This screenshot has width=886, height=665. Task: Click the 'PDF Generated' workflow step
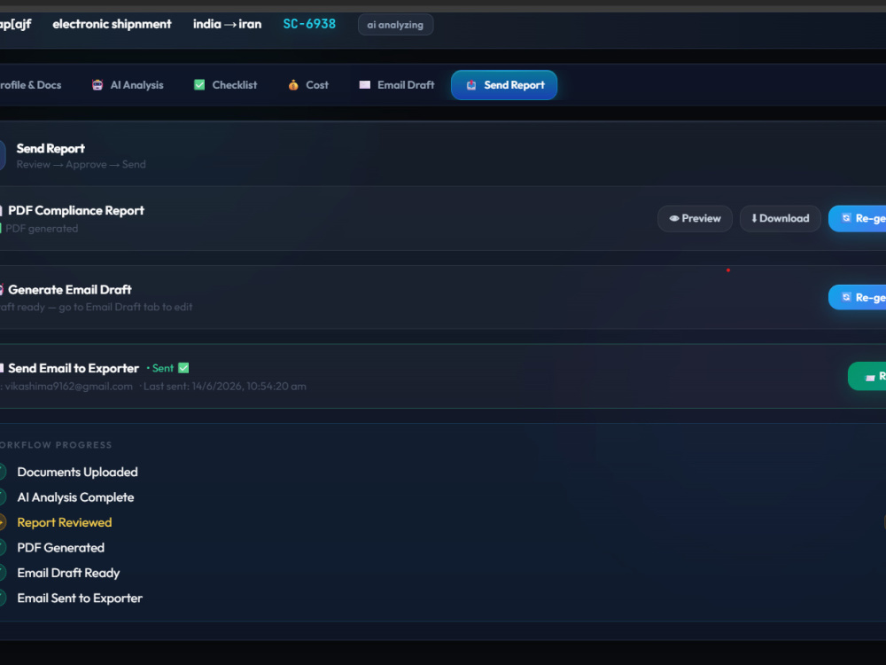61,548
